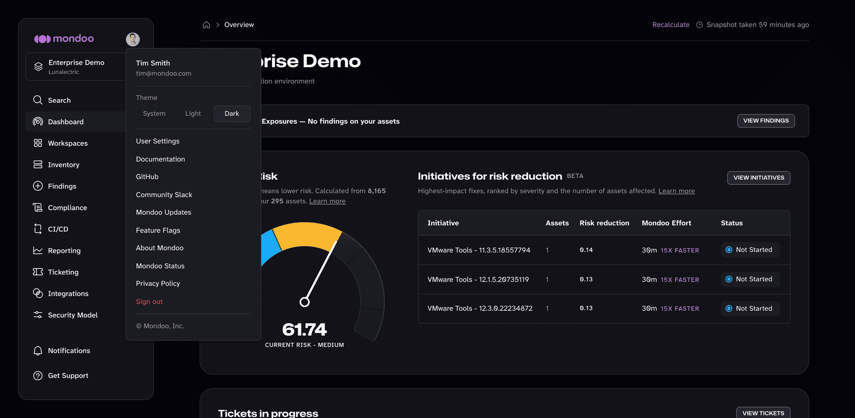Click the risk gauge needle
Viewport: 855px width, 418px height.
point(321,271)
